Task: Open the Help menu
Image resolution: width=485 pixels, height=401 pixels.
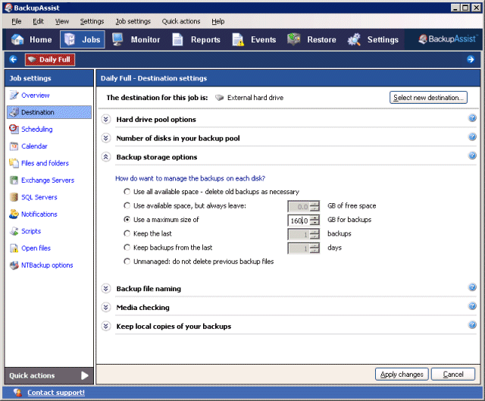Action: tap(218, 21)
